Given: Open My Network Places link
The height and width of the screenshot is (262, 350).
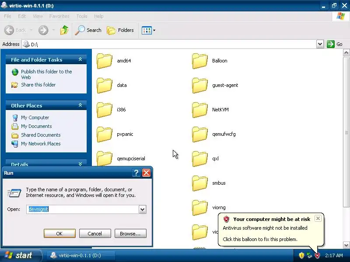Looking at the screenshot, I should tap(41, 144).
